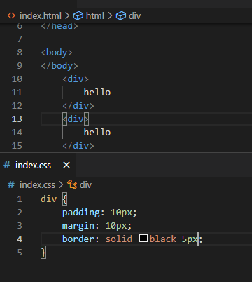Click the div selector in CSS line 1
Image resolution: width=252 pixels, height=282 pixels.
(x=49, y=199)
